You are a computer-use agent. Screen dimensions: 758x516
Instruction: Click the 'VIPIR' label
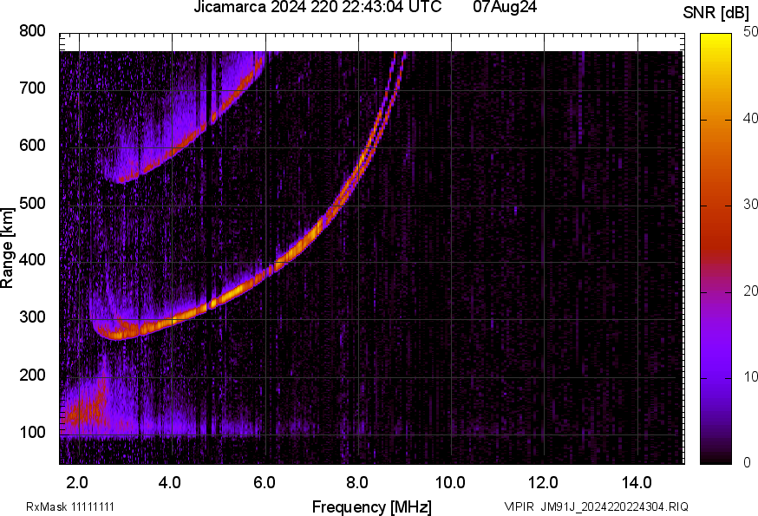519,506
